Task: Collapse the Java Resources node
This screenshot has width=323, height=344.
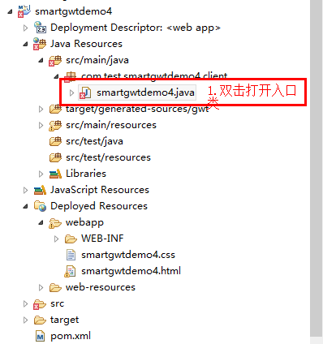Action: [x=25, y=44]
